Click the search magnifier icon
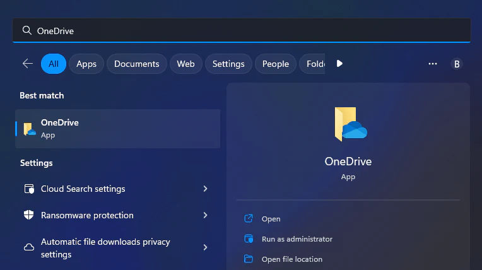Image resolution: width=482 pixels, height=270 pixels. pyautogui.click(x=27, y=30)
